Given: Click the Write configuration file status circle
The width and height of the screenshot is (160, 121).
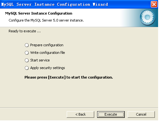Looking at the screenshot, I should tap(27, 53).
